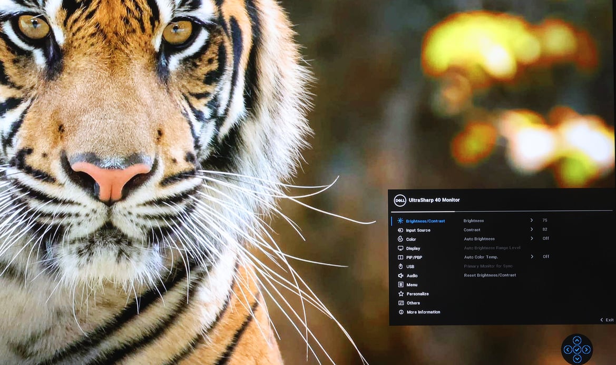Select the Contrast option label

(x=472, y=230)
